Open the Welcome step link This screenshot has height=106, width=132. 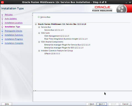[9, 15]
